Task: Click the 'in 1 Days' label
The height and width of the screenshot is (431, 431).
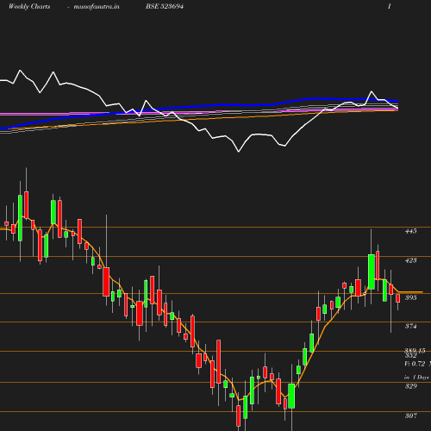Action: point(416,378)
